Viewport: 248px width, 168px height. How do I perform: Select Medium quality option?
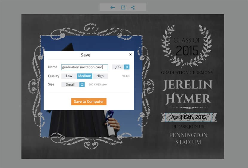click(x=85, y=76)
